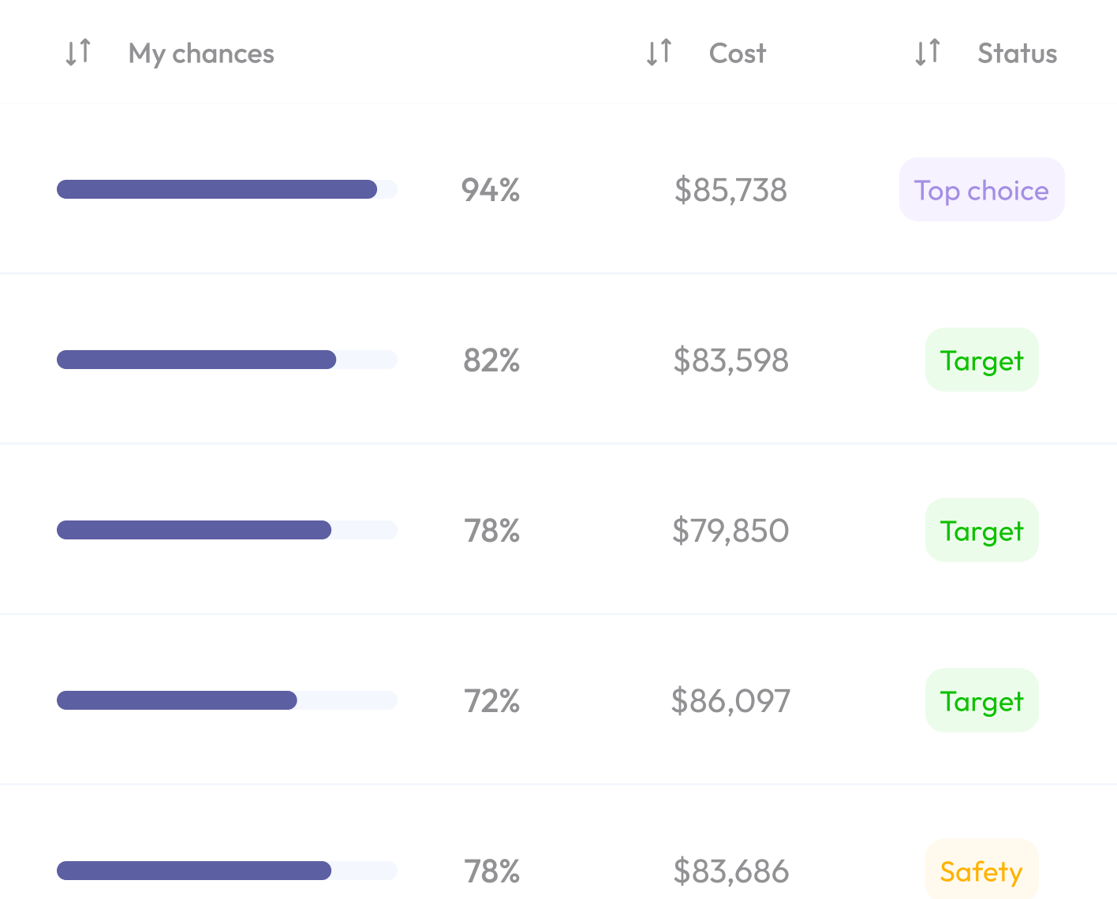Select the Status column header
This screenshot has width=1117, height=899.
coord(1018,54)
